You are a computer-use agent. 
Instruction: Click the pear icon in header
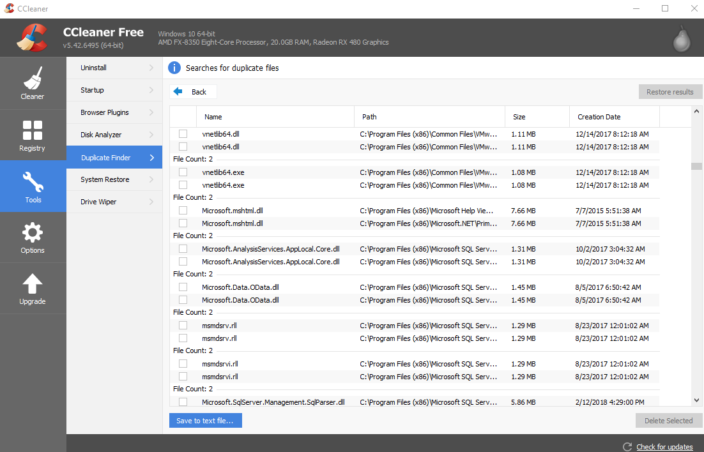[681, 40]
